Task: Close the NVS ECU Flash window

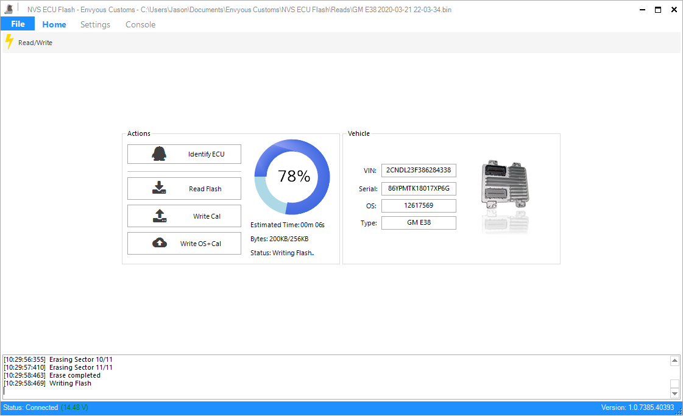Action: pyautogui.click(x=674, y=10)
